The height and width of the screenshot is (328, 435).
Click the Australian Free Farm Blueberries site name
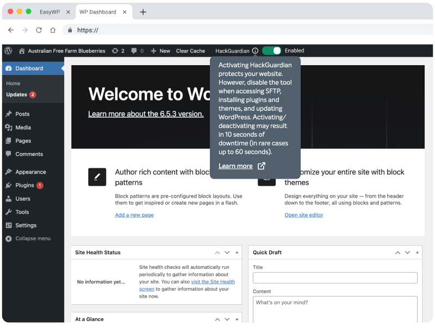pyautogui.click(x=66, y=51)
